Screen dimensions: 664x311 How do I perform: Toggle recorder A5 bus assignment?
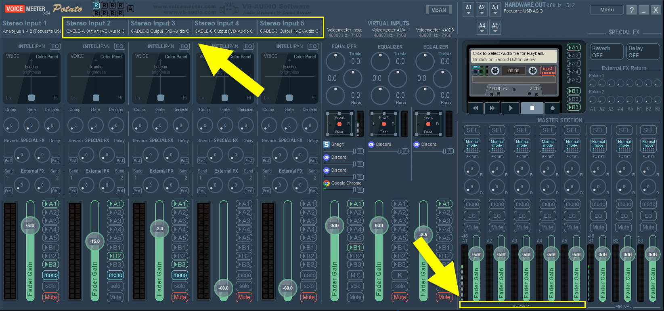(x=574, y=80)
